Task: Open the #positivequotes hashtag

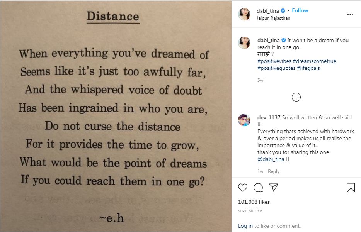Action: pos(276,68)
